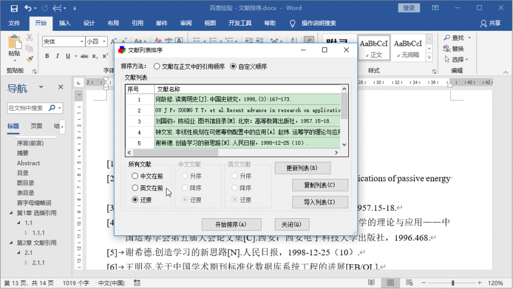Click the 开始排序(A) button

231,225
